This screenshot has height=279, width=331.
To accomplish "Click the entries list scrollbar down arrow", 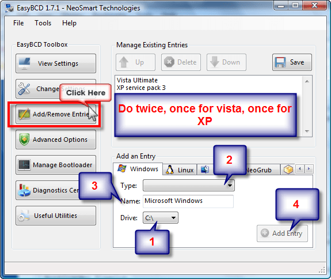I will pos(307,131).
